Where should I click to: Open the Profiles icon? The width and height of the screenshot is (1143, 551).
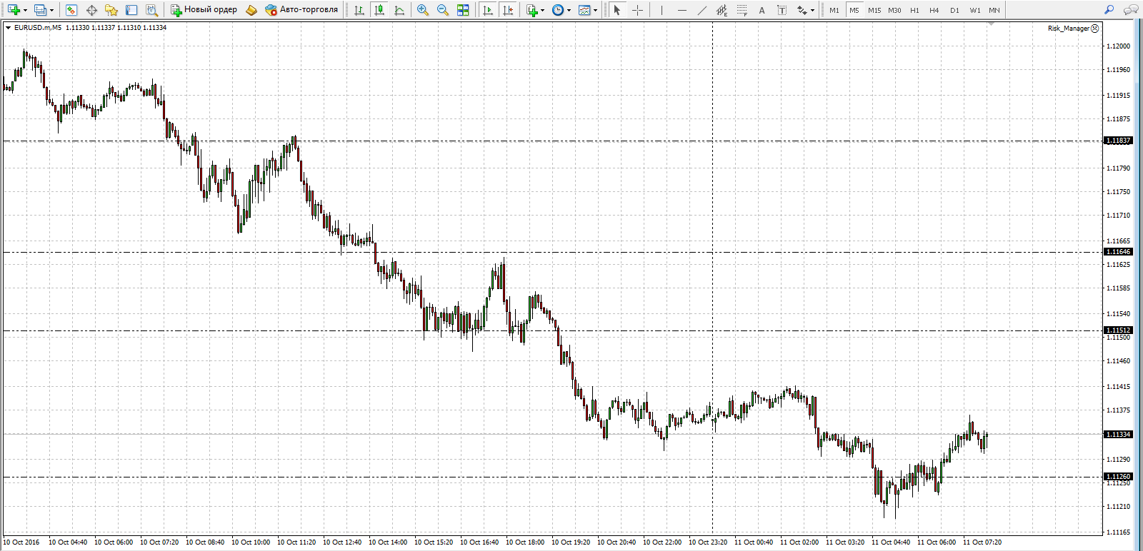40,10
